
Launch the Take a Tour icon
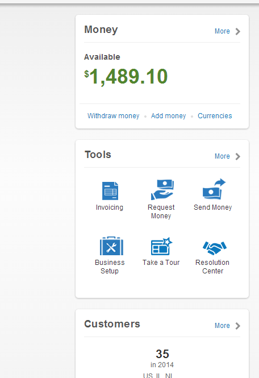coord(162,246)
